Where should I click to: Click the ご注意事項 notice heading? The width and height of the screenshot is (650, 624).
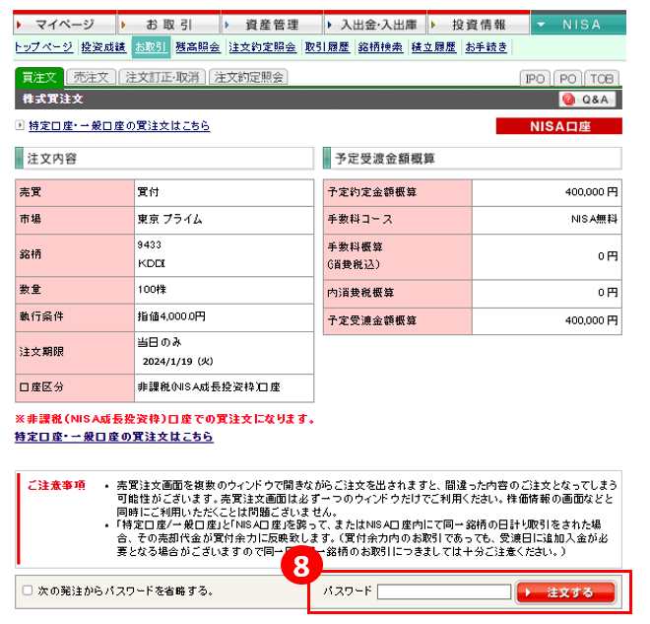click(x=56, y=485)
